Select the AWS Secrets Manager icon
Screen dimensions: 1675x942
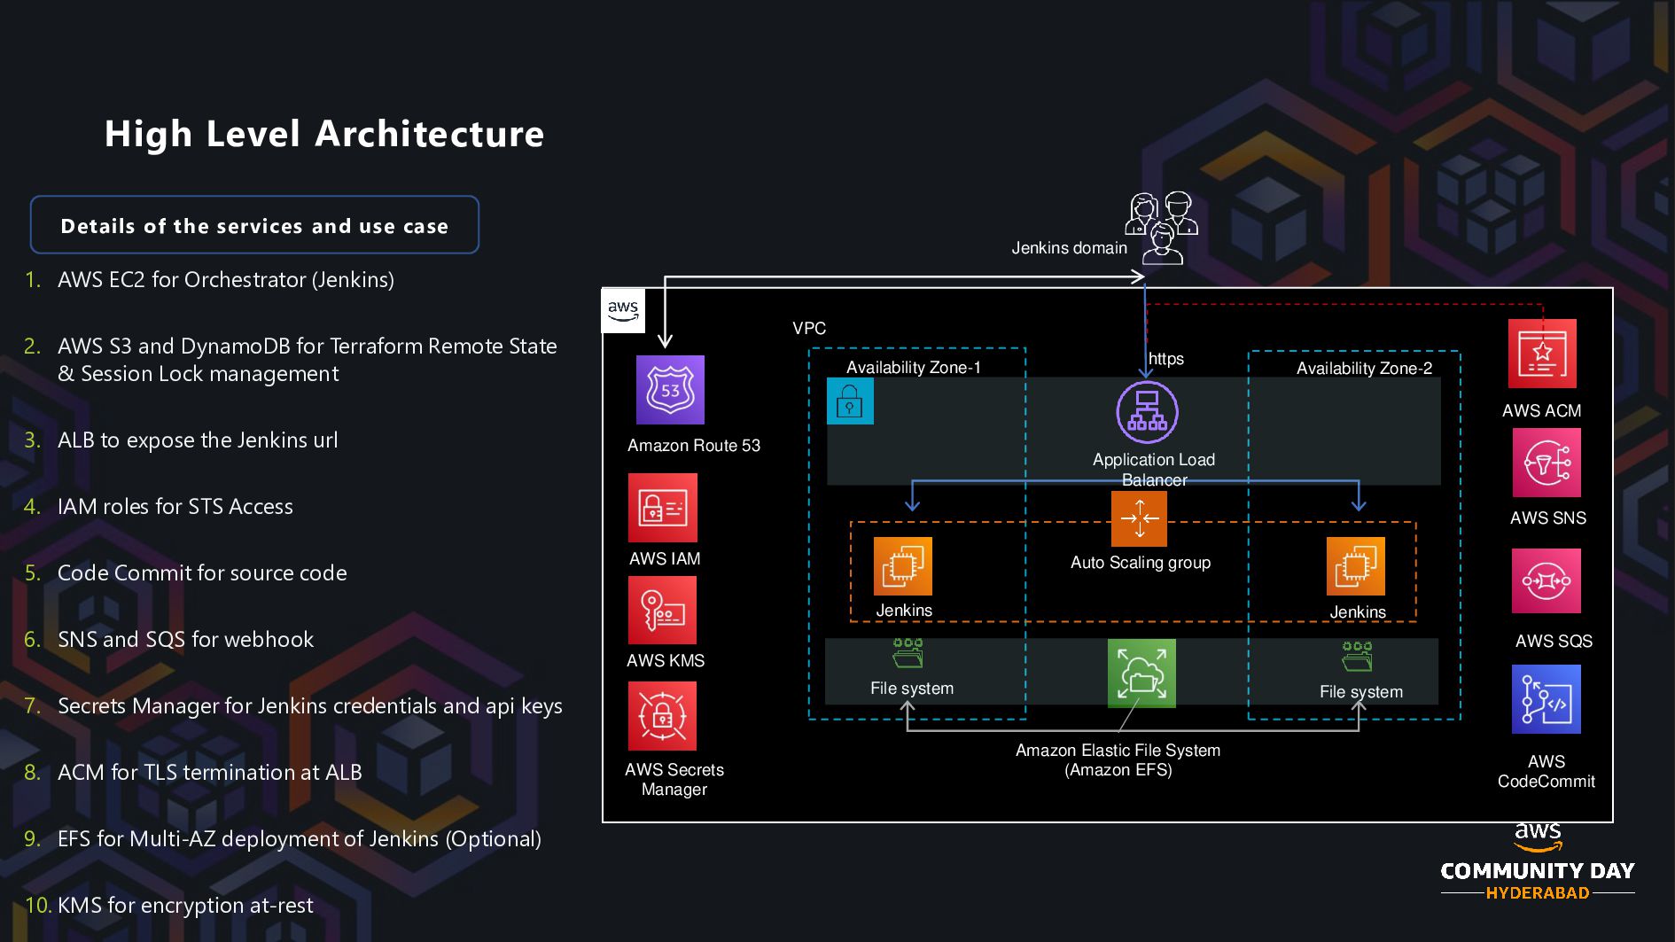point(662,716)
